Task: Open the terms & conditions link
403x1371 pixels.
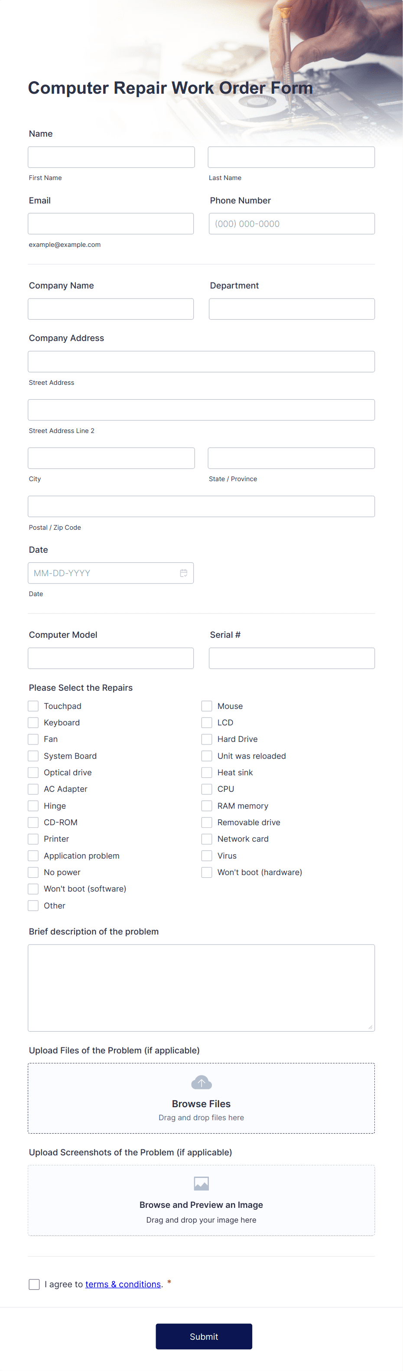Action: pyautogui.click(x=123, y=1284)
